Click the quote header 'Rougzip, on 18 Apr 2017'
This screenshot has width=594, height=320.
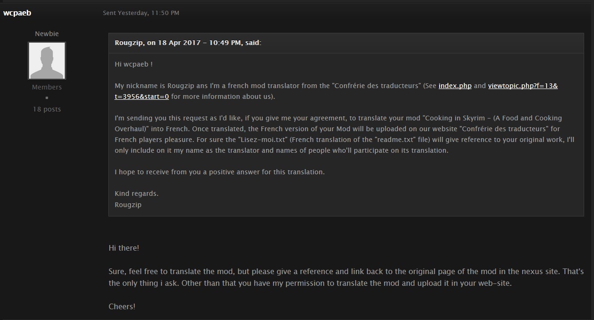pyautogui.click(x=188, y=43)
